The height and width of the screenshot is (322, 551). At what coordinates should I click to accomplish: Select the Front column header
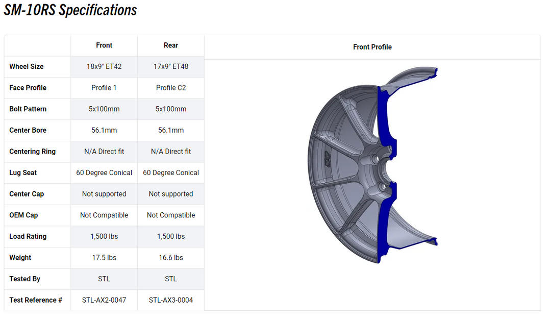click(x=104, y=45)
